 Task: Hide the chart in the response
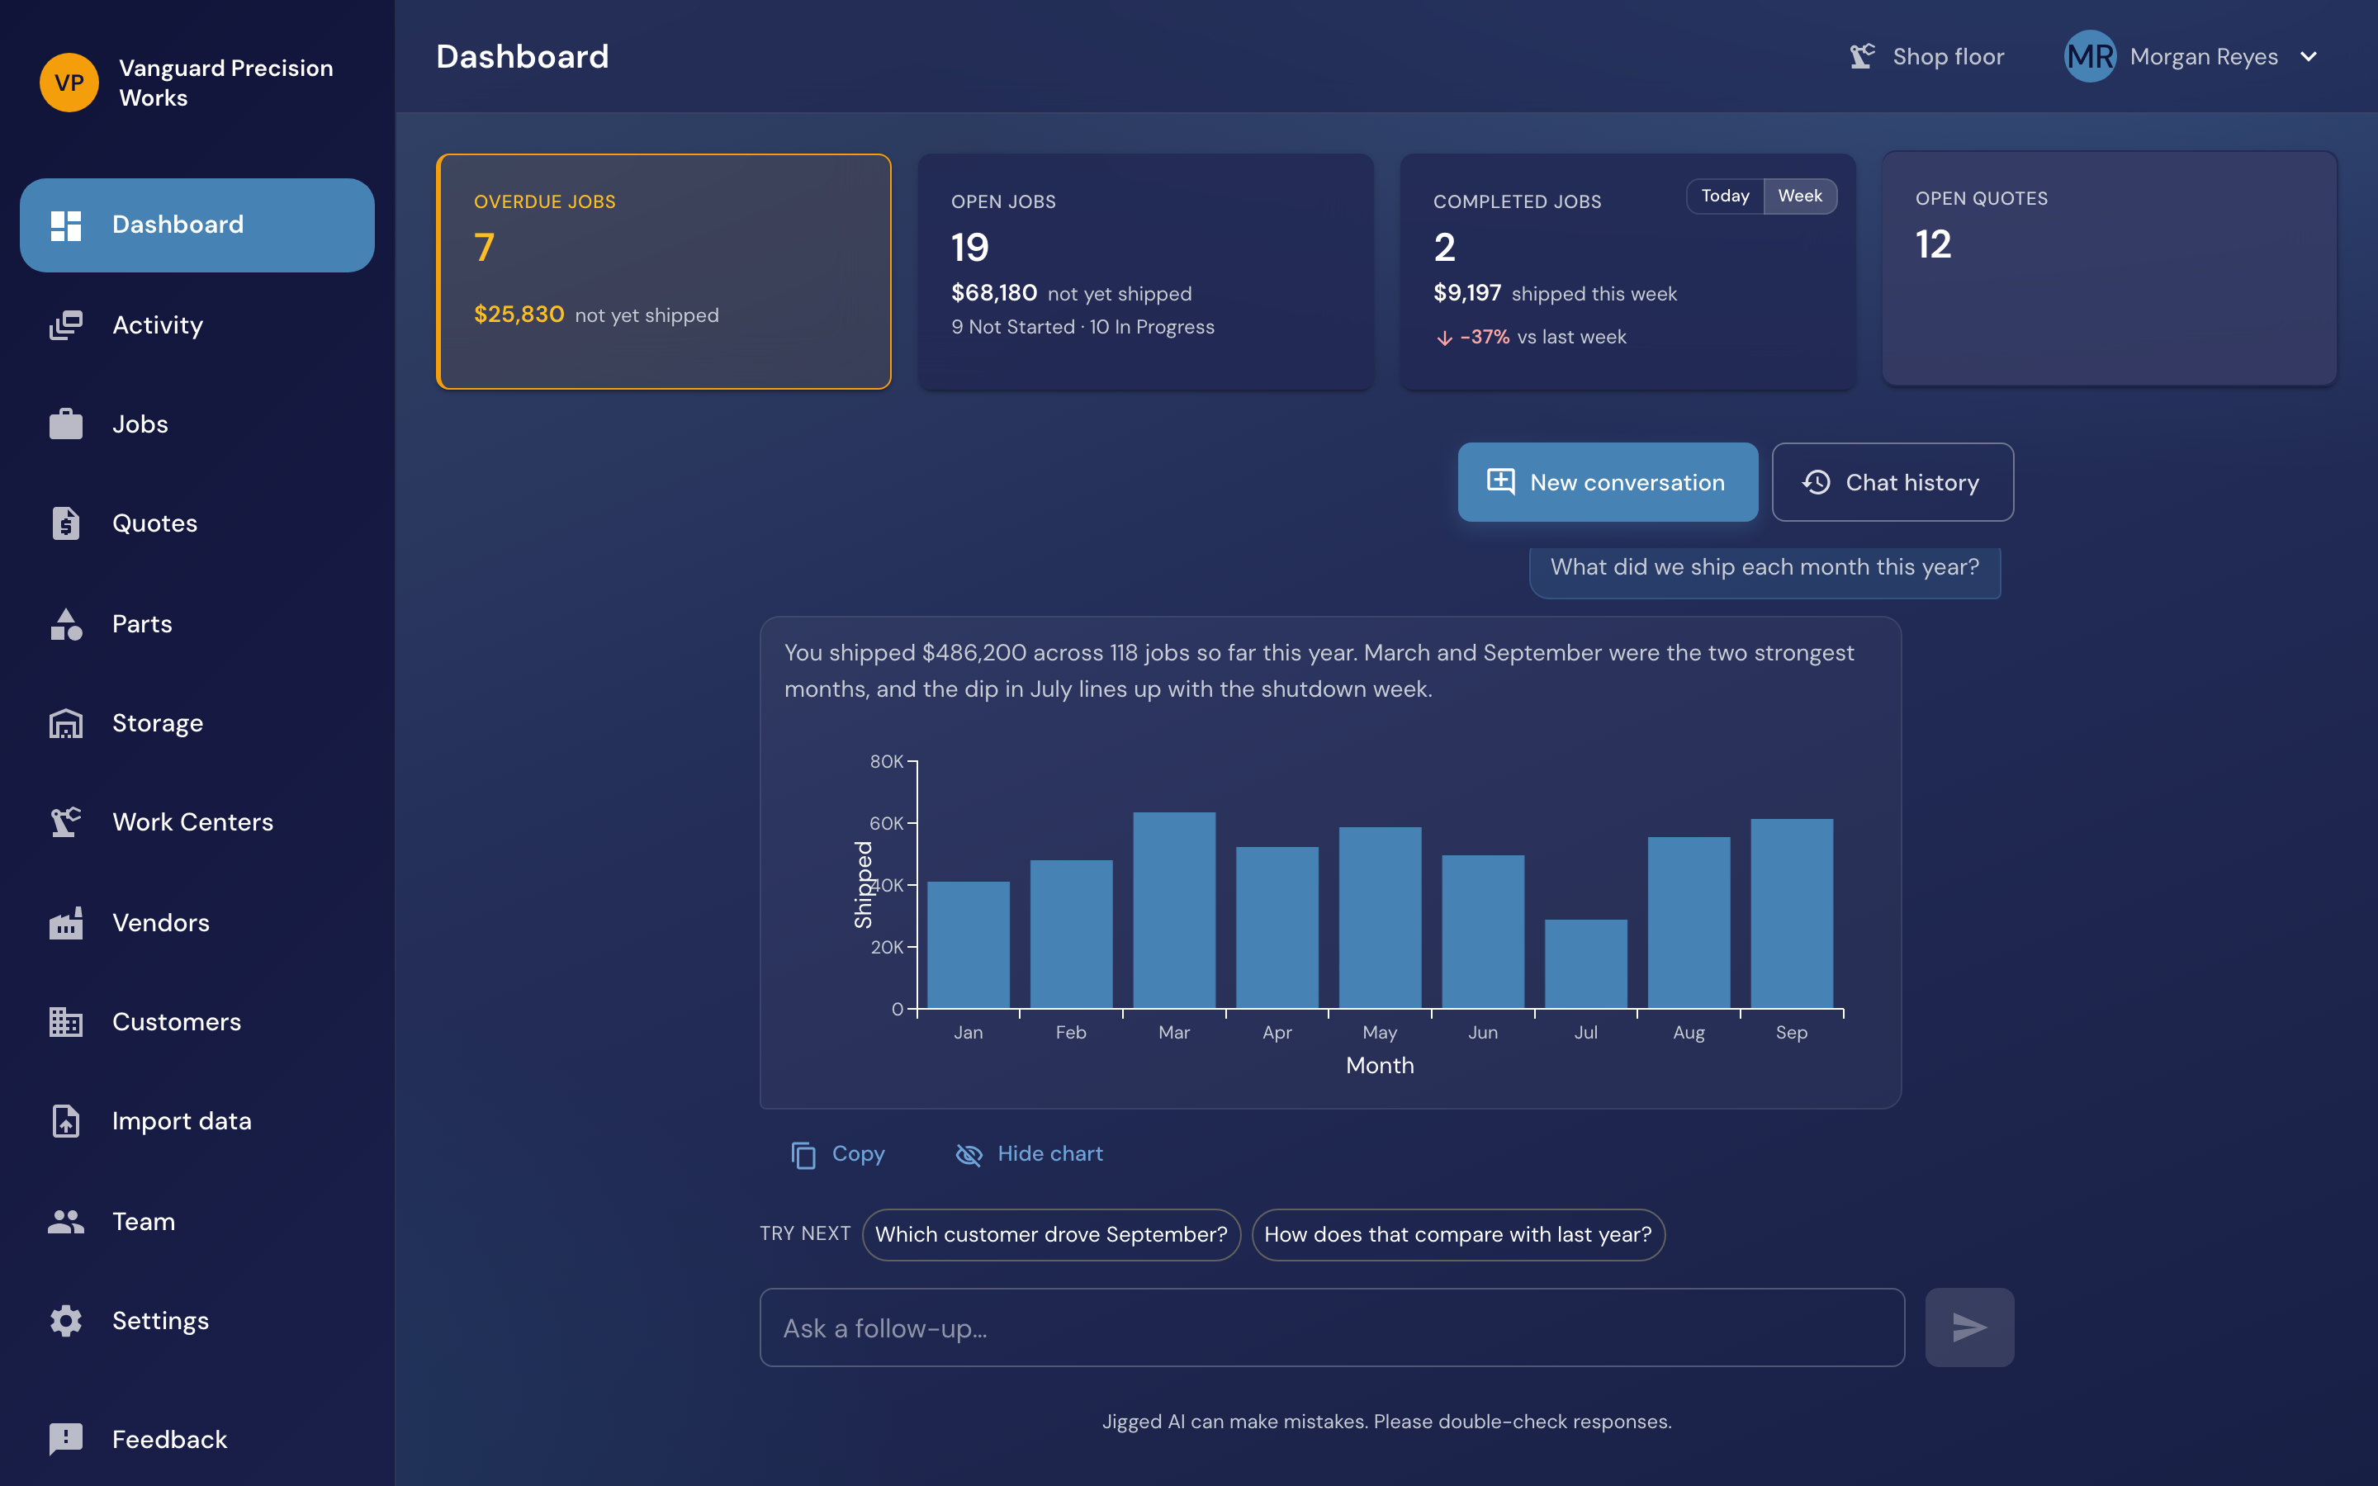pos(1029,1155)
